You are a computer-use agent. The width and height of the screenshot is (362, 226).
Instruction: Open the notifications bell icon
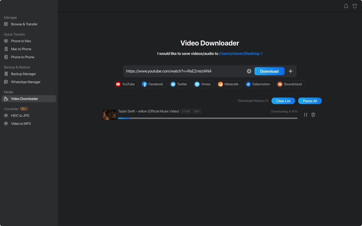(x=346, y=6)
